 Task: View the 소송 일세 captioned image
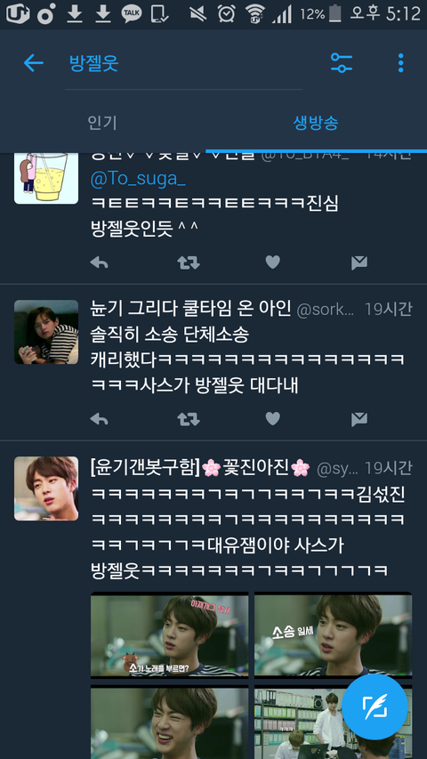[x=333, y=634]
